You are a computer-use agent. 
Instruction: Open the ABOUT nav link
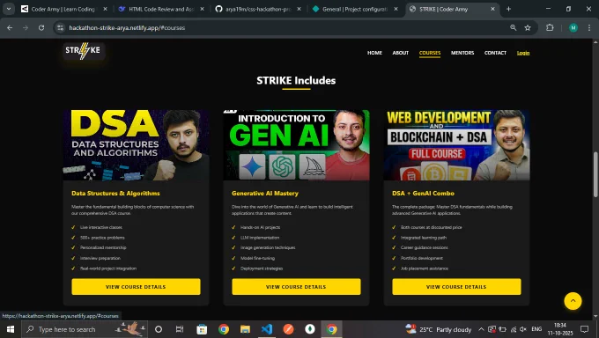(400, 53)
